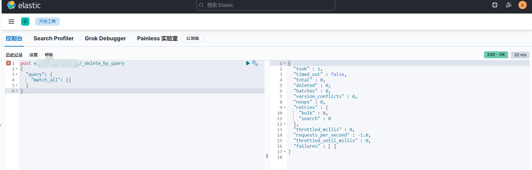This screenshot has height=170, width=532.
Task: Click the "version_conflicts" : 0 line
Action: 325,96
